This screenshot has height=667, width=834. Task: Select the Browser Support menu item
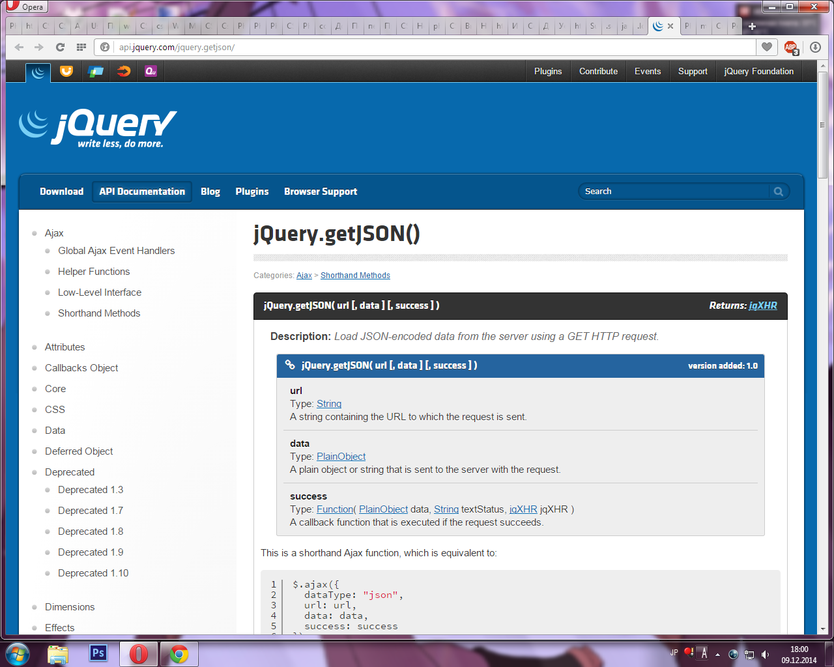click(320, 192)
